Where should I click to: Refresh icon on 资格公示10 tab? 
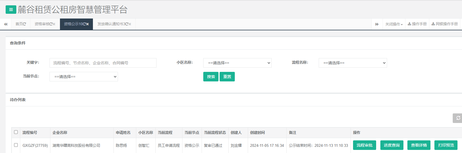[84, 24]
